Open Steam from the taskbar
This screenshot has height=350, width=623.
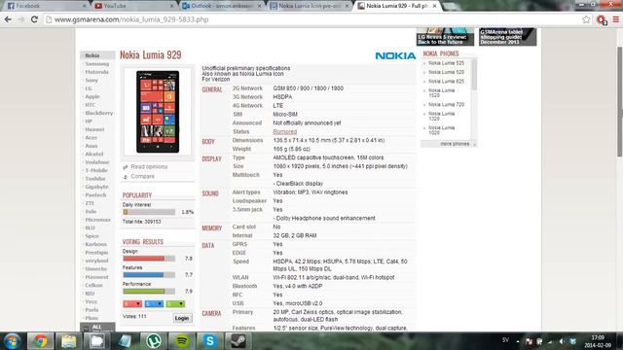[x=238, y=341]
